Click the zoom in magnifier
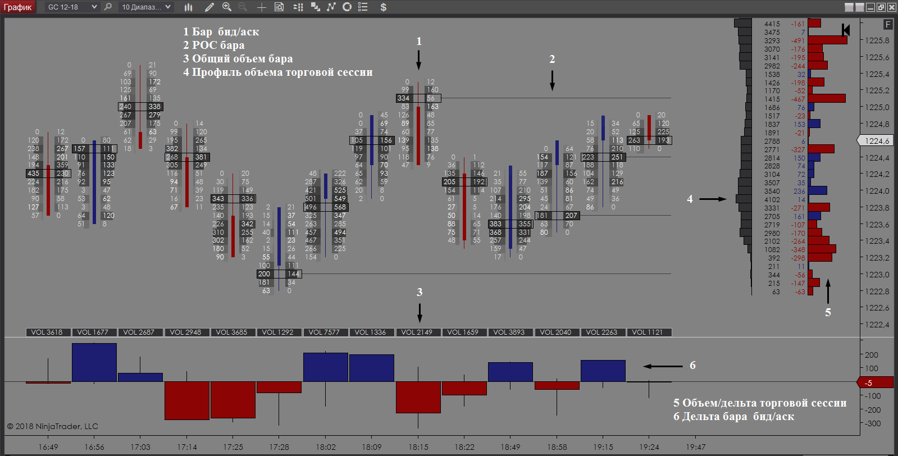Image resolution: width=898 pixels, height=456 pixels. pyautogui.click(x=227, y=7)
